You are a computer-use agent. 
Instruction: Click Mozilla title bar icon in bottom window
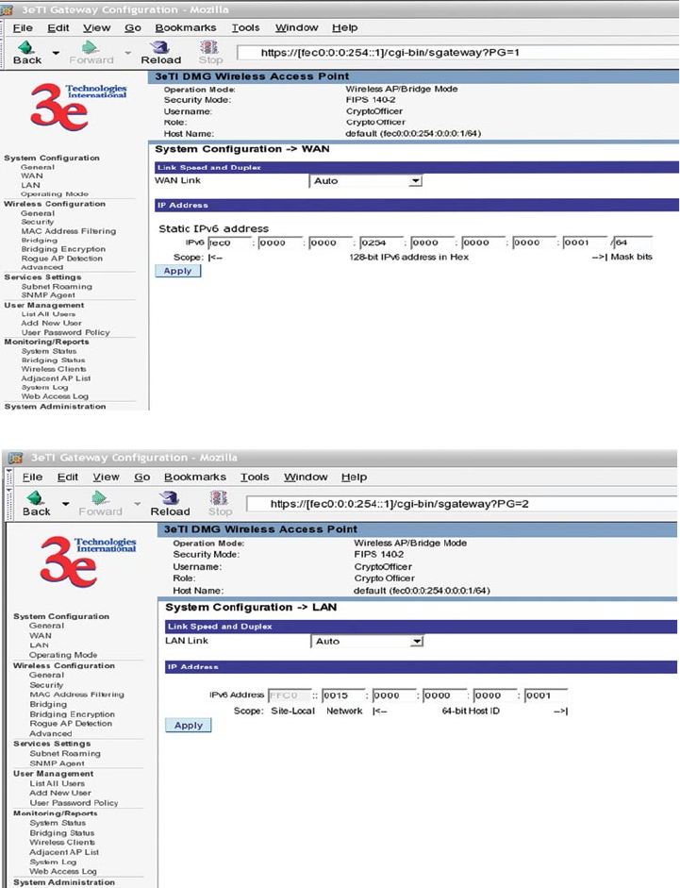pyautogui.click(x=16, y=458)
